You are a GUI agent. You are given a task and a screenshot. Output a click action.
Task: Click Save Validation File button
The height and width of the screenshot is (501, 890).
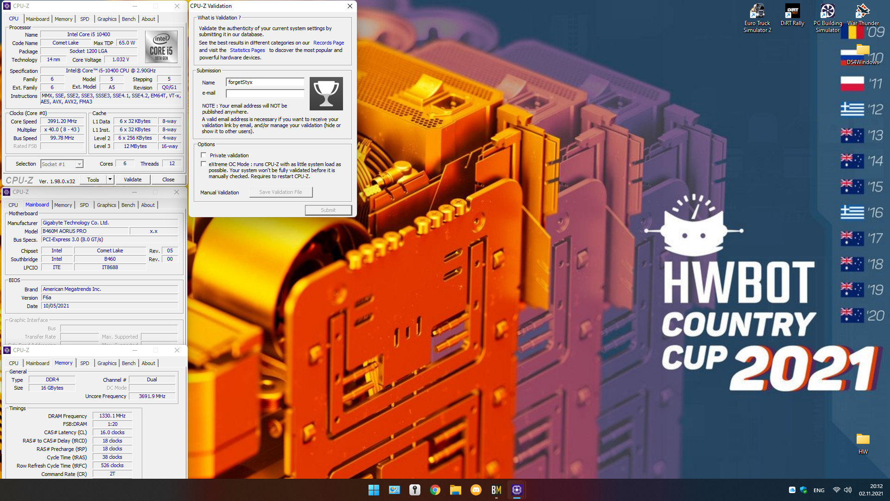280,192
